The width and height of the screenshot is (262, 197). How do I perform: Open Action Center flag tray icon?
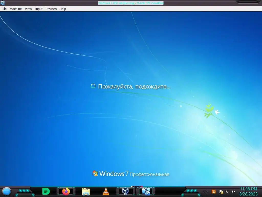coord(221,192)
